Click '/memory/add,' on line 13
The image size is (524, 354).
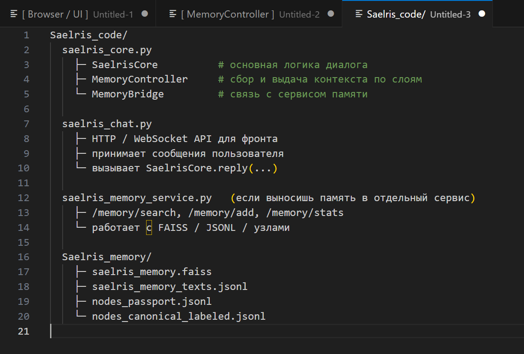224,213
